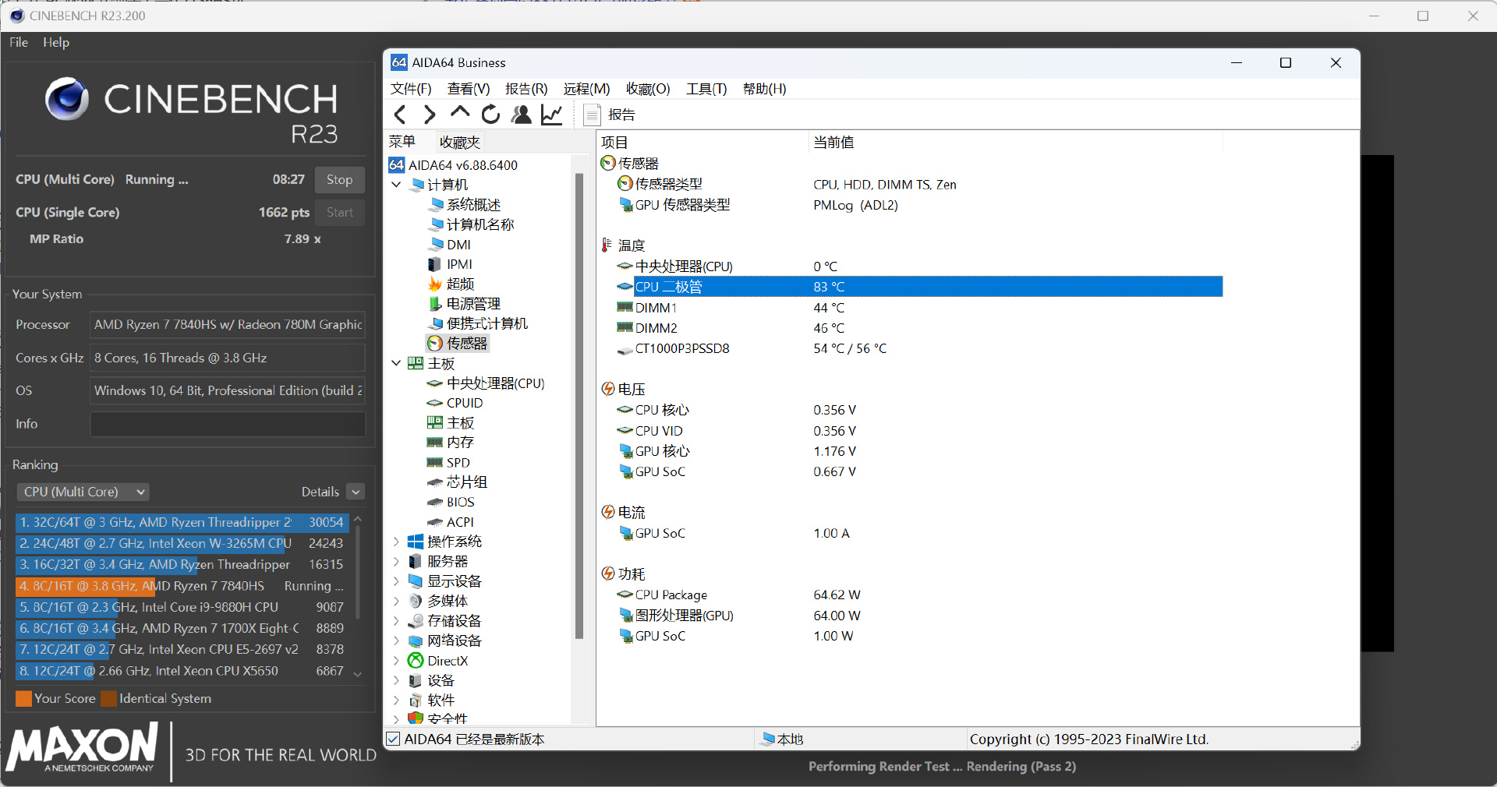Screen dimensions: 1497x787
Task: Open ACPI tree item
Action: click(x=451, y=522)
